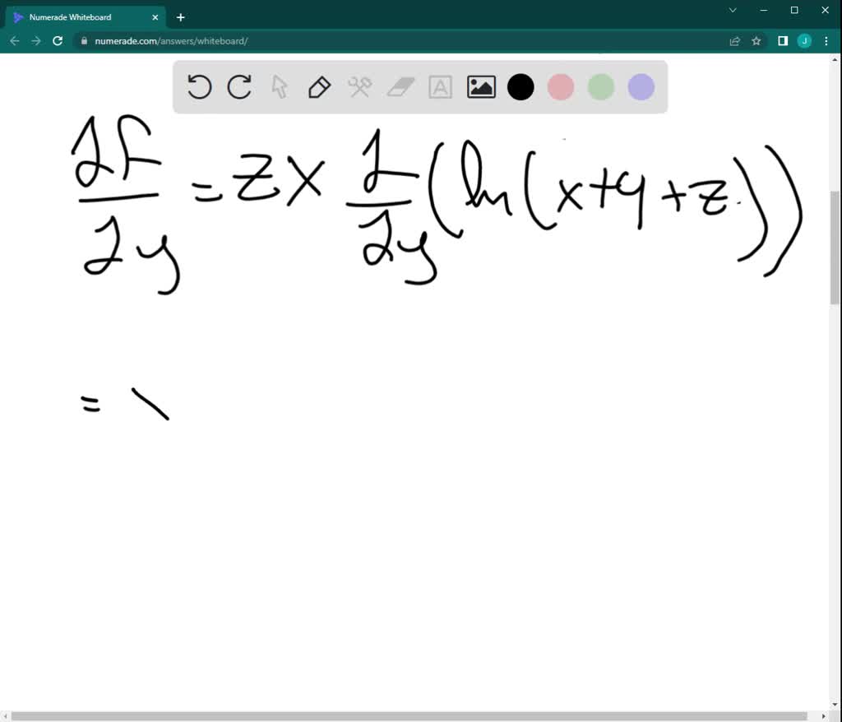The image size is (842, 722).
Task: Select the pointer selection tool
Action: [x=280, y=86]
